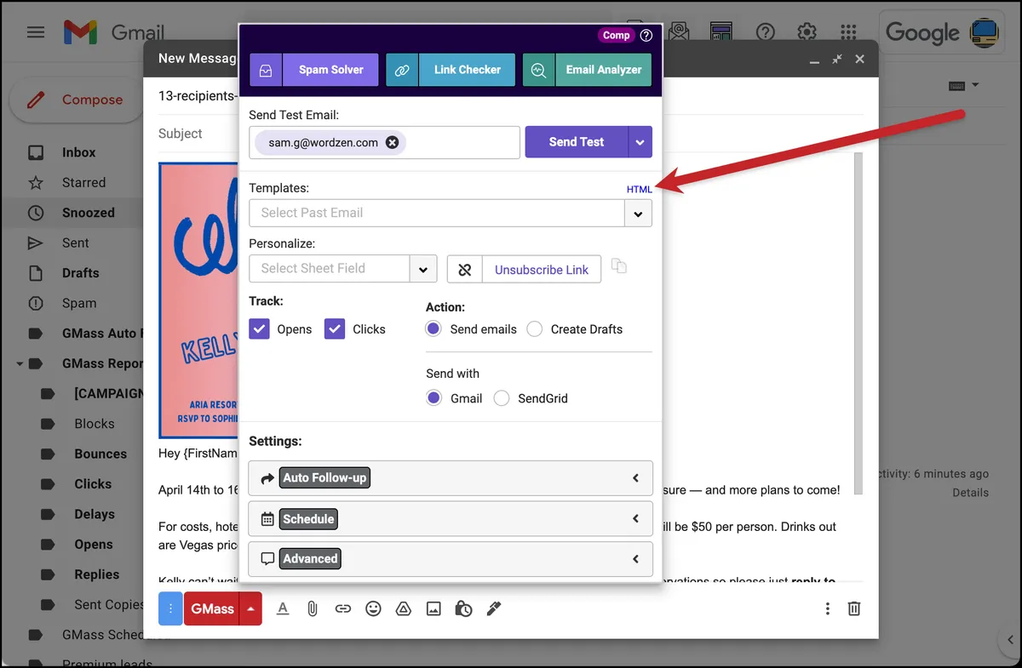Expand the Schedule settings section
Viewport: 1022px width, 668px height.
pyautogui.click(x=451, y=518)
